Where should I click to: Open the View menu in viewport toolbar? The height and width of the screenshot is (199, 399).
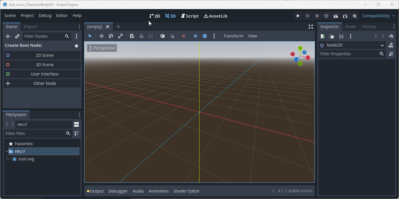[x=253, y=36]
